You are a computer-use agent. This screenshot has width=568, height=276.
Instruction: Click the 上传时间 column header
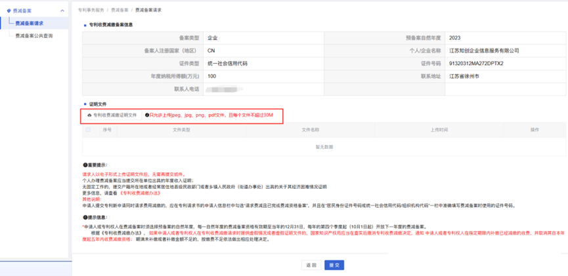(x=439, y=130)
